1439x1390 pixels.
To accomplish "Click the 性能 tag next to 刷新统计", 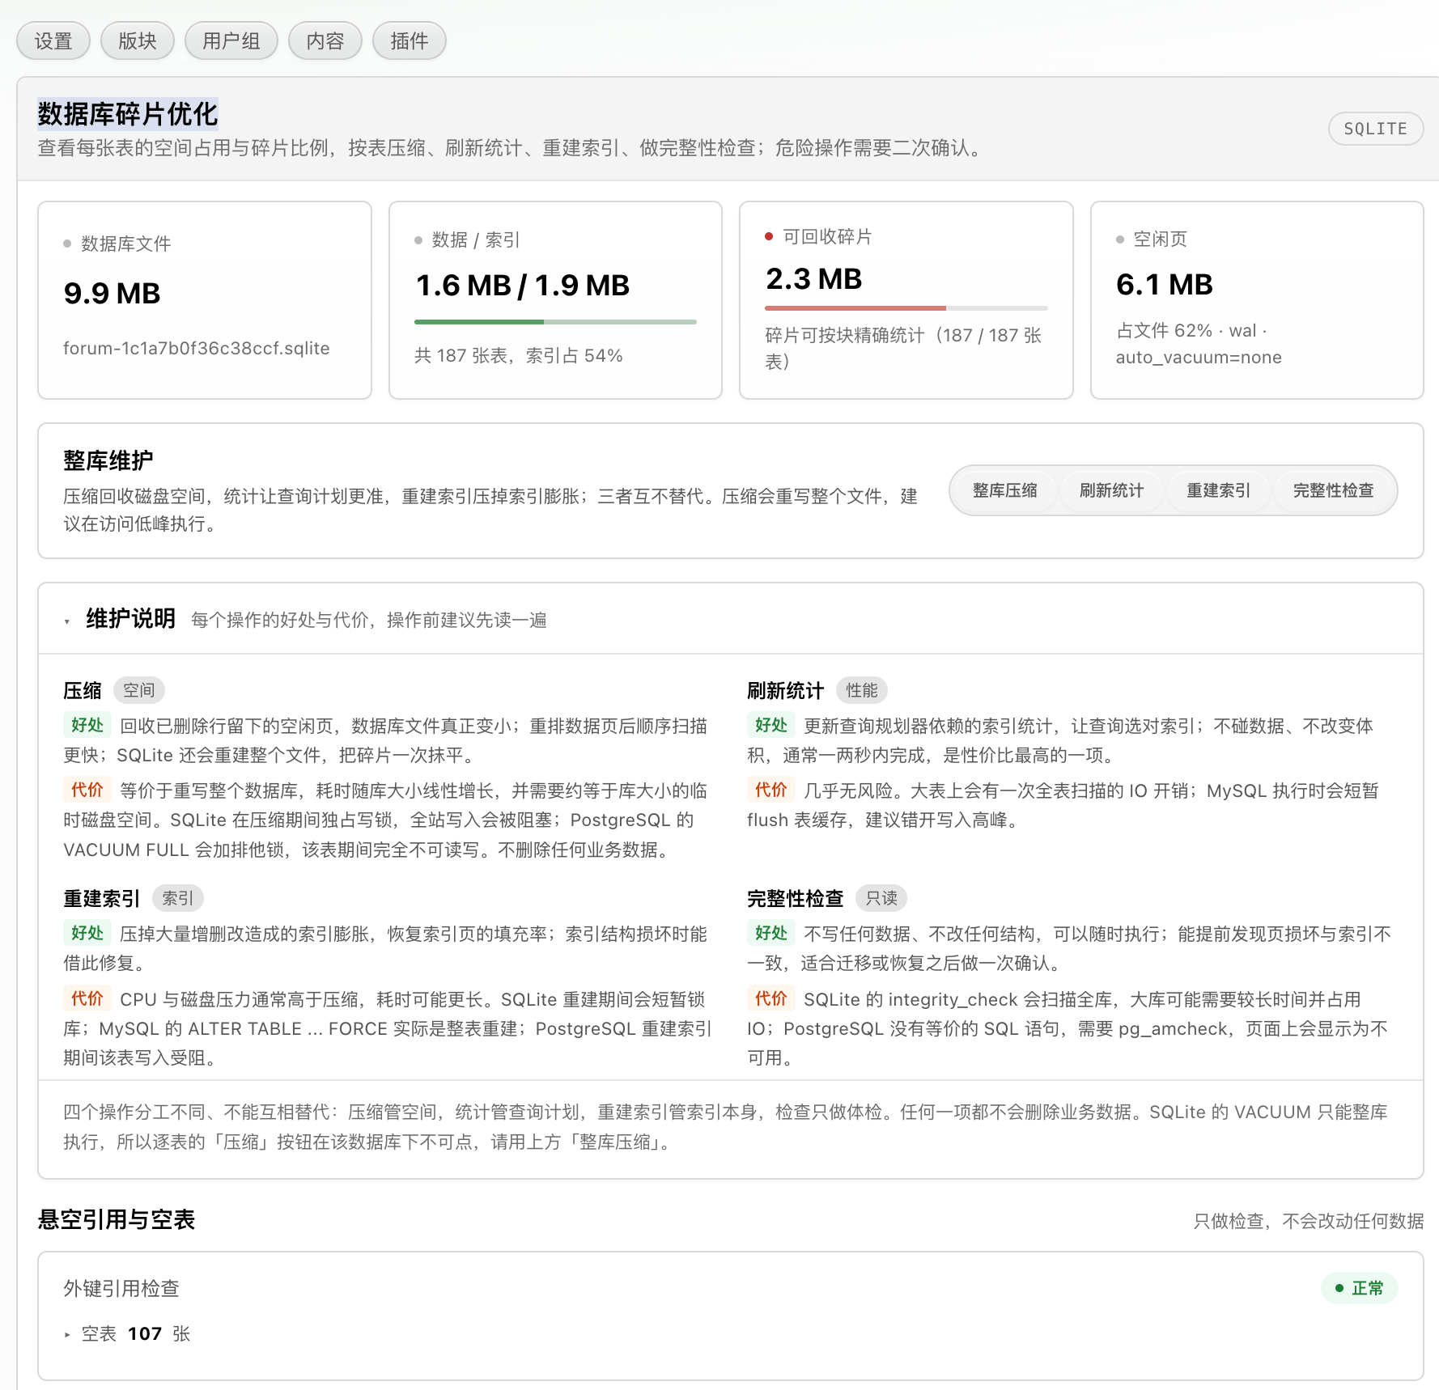I will point(862,690).
